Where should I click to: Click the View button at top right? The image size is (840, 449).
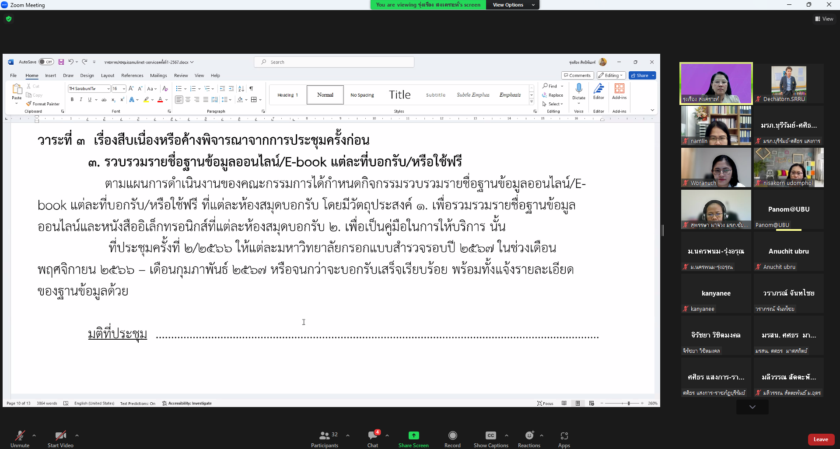coord(824,19)
